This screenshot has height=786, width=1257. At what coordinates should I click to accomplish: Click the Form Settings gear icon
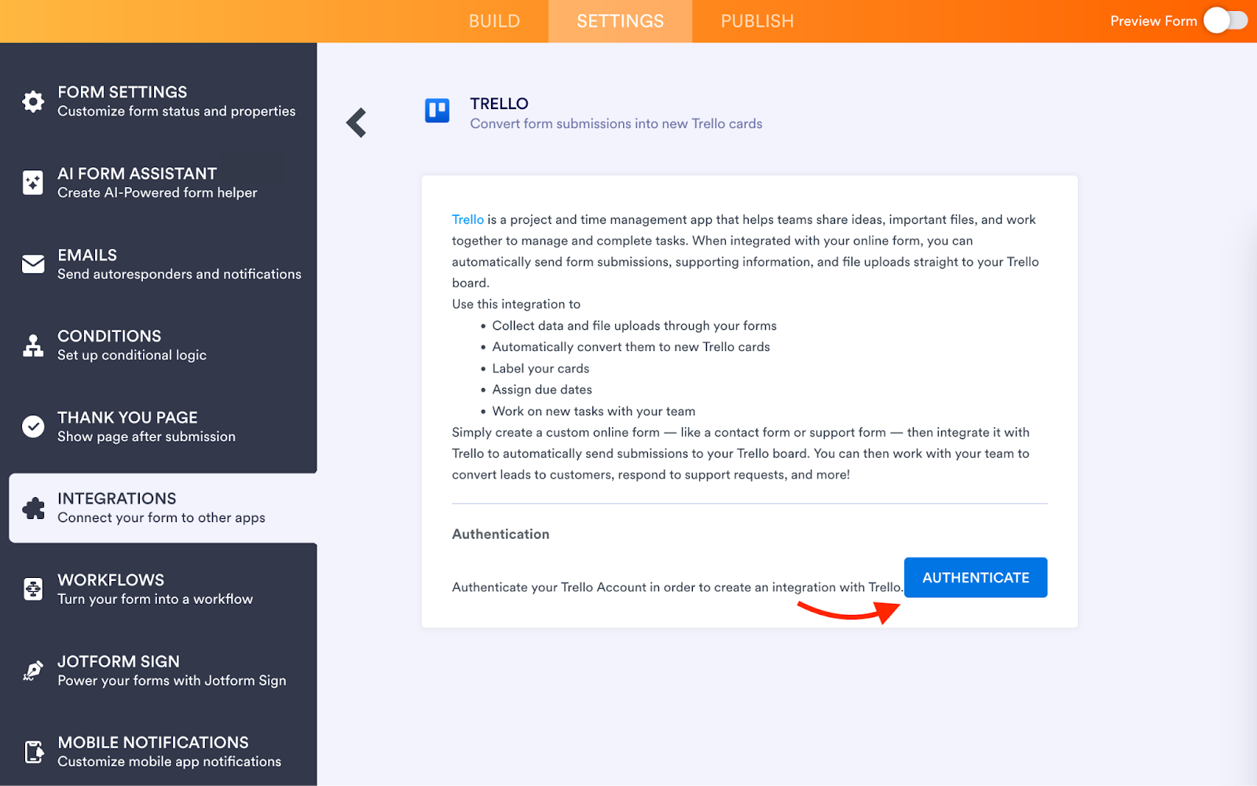click(33, 101)
